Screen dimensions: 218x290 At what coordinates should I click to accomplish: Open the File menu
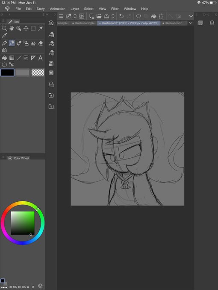point(18,9)
